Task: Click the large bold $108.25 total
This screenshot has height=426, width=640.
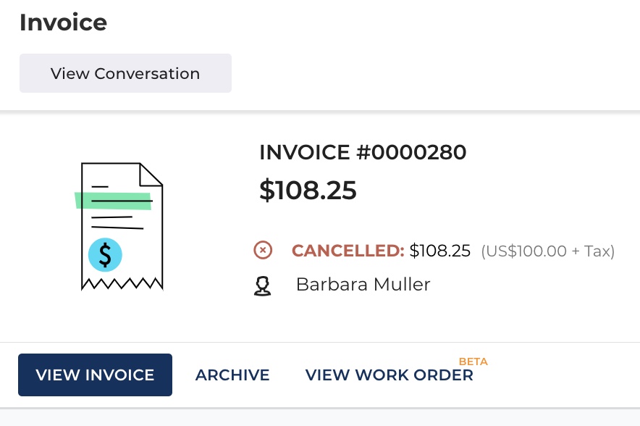Action: coord(308,190)
